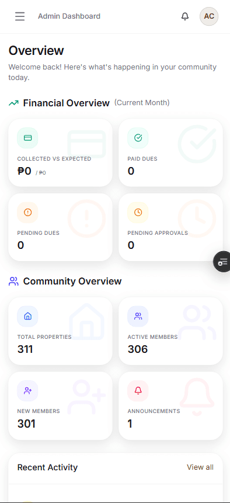Click the (Current Month) label

coord(142,103)
